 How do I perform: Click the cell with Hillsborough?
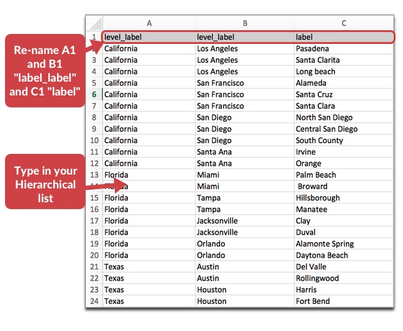click(344, 198)
